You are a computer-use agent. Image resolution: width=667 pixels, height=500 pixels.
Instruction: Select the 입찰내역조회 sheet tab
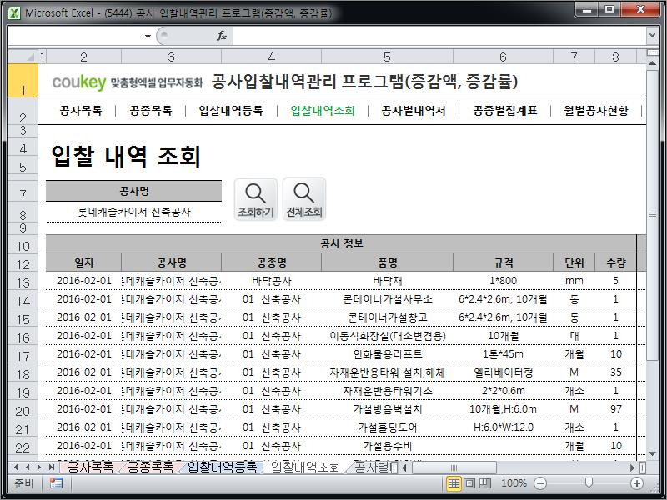coord(305,467)
